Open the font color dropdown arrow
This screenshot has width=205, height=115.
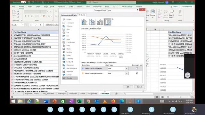pos(51,16)
